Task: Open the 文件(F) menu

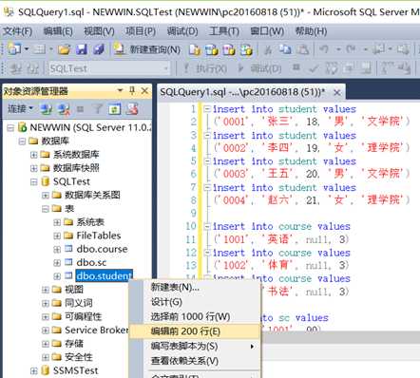Action: 17,31
